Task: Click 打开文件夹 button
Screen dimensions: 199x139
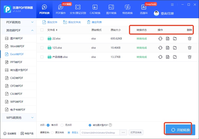Action: pyautogui.click(x=136, y=133)
